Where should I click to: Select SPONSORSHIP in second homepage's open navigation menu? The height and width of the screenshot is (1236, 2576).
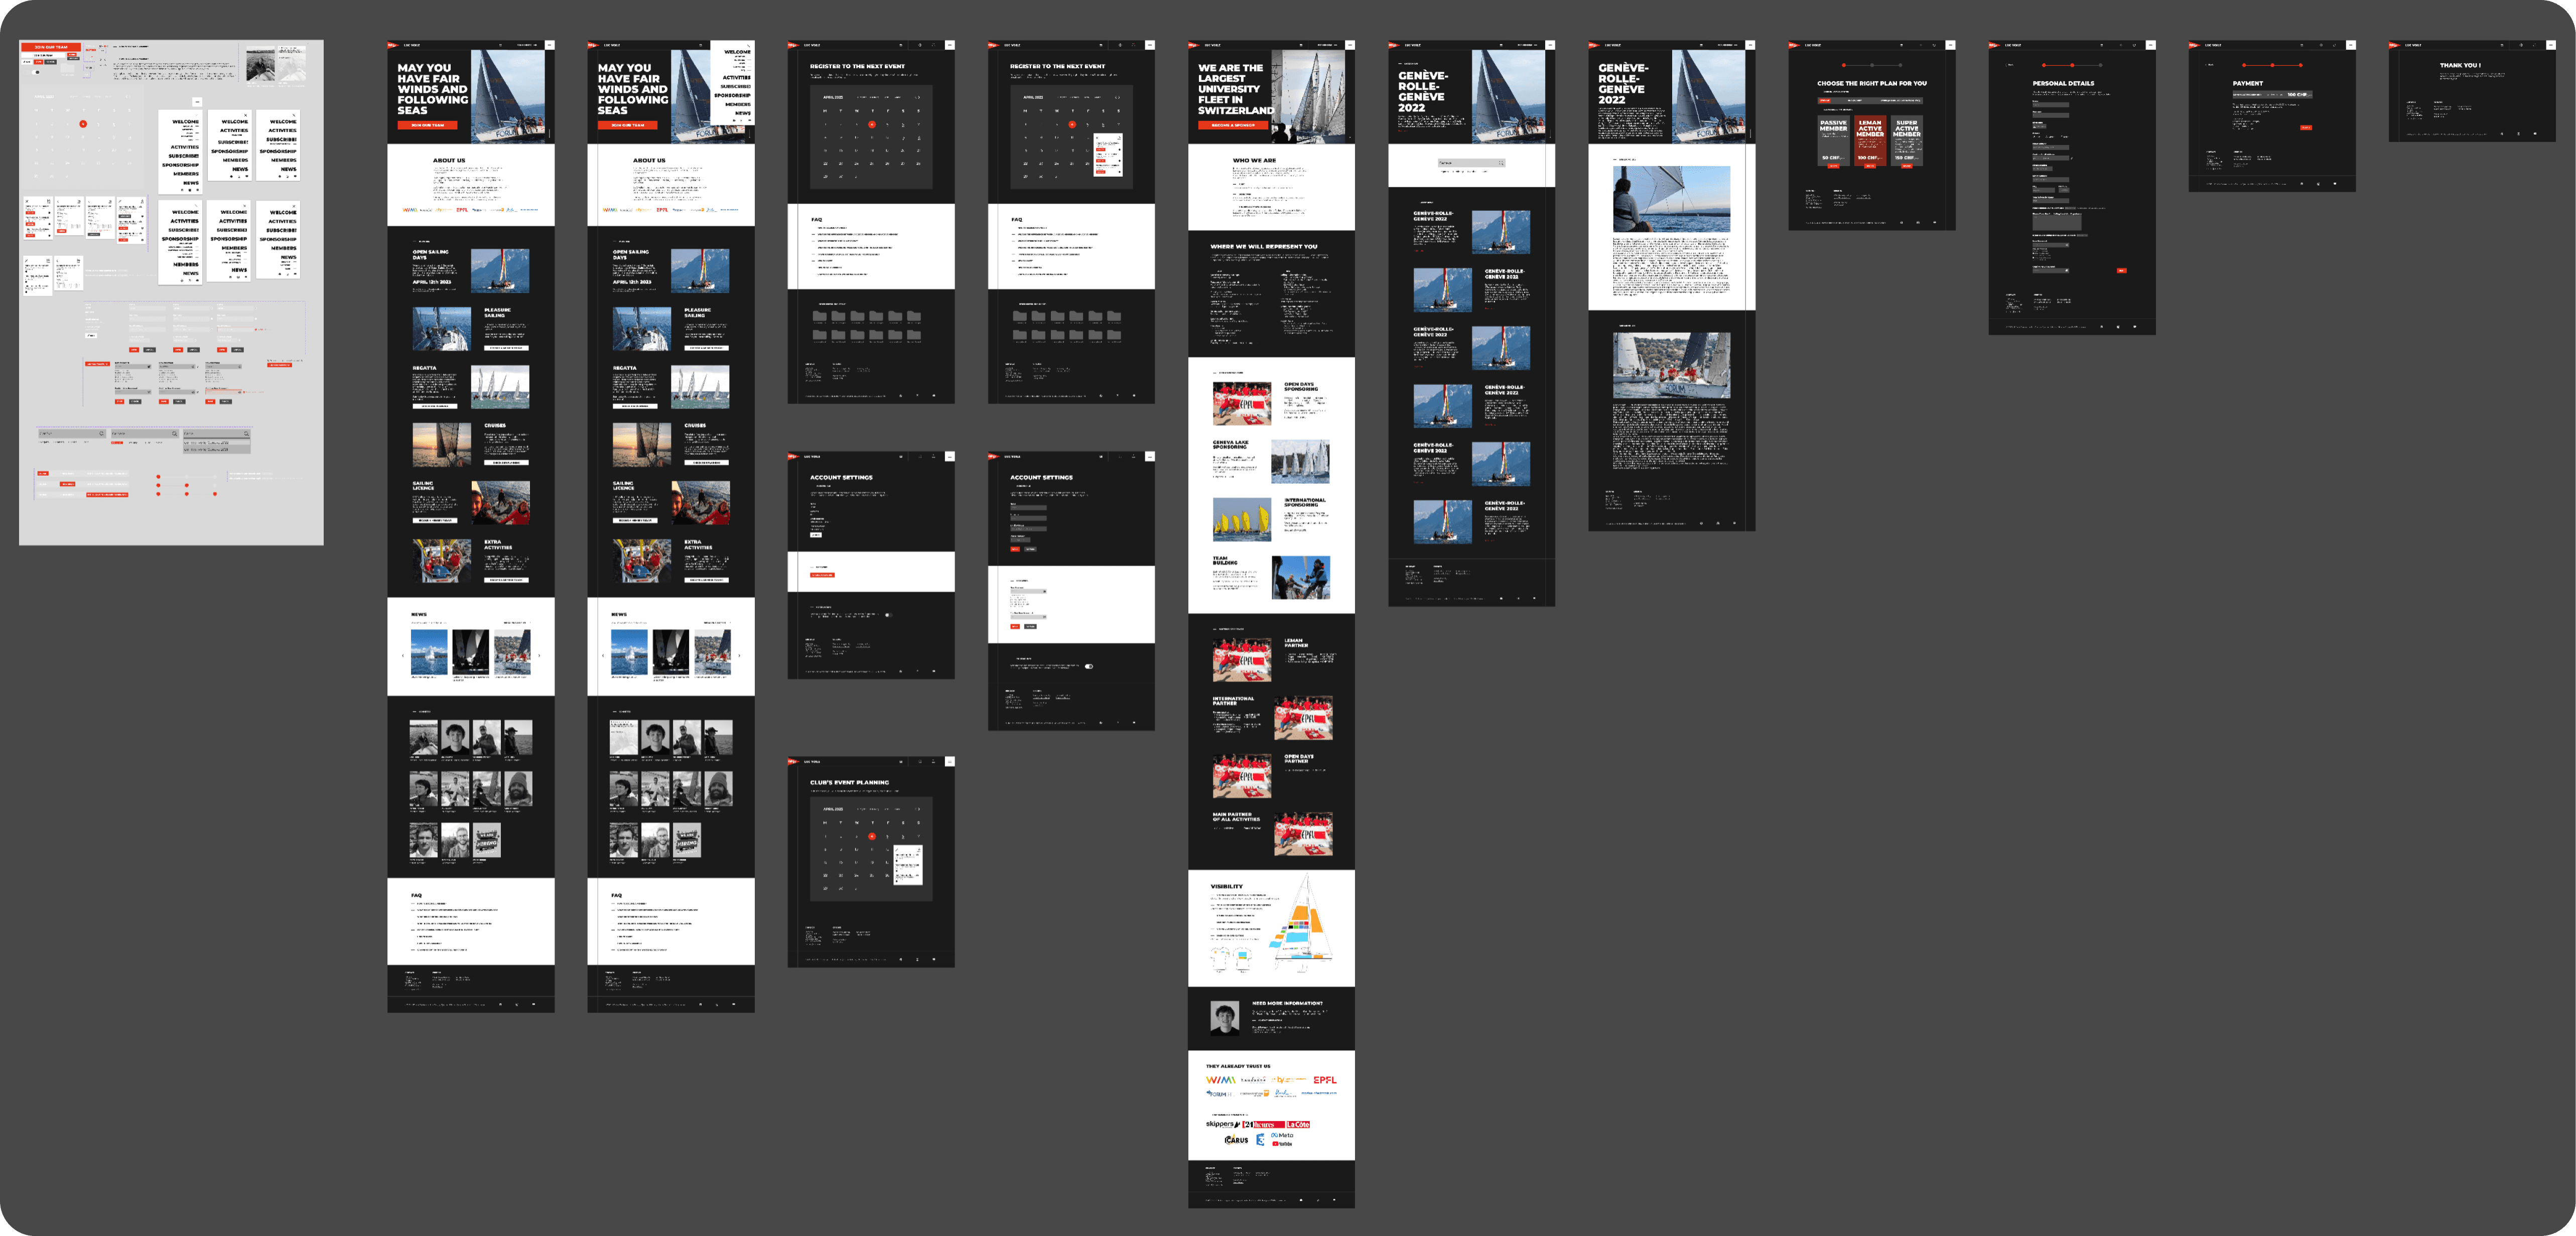point(732,95)
